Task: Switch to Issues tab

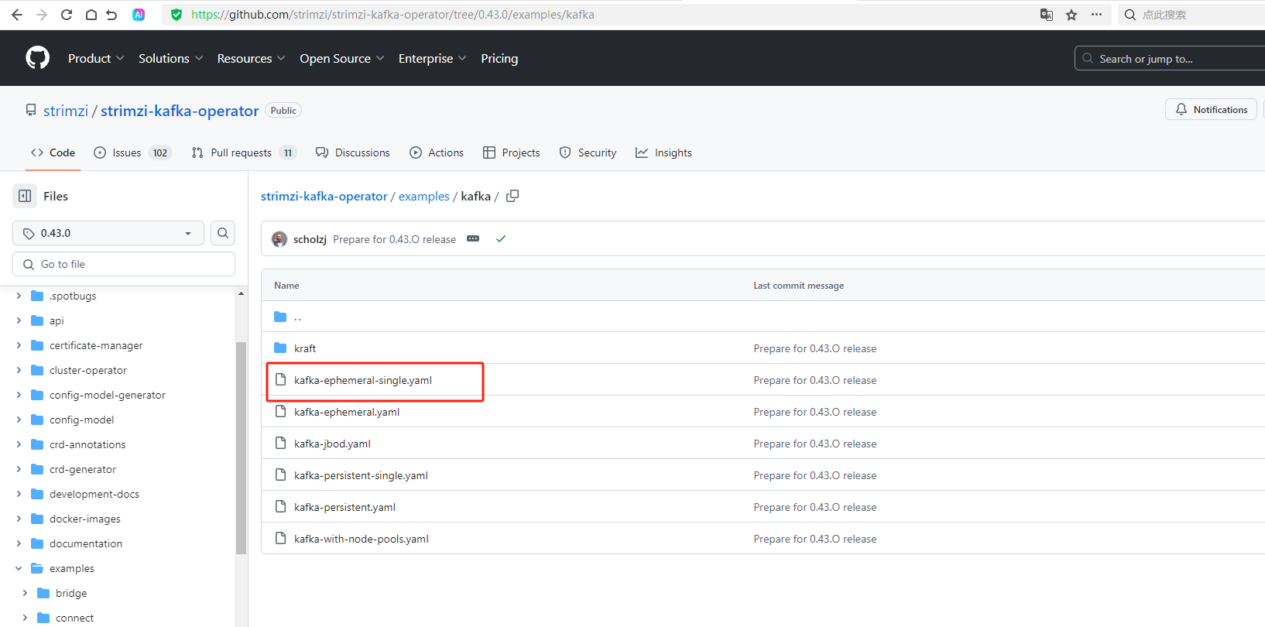Action: coord(132,152)
